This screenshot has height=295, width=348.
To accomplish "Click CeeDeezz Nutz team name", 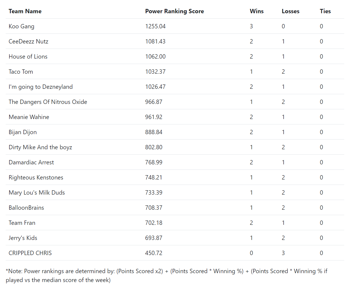I will [29, 41].
